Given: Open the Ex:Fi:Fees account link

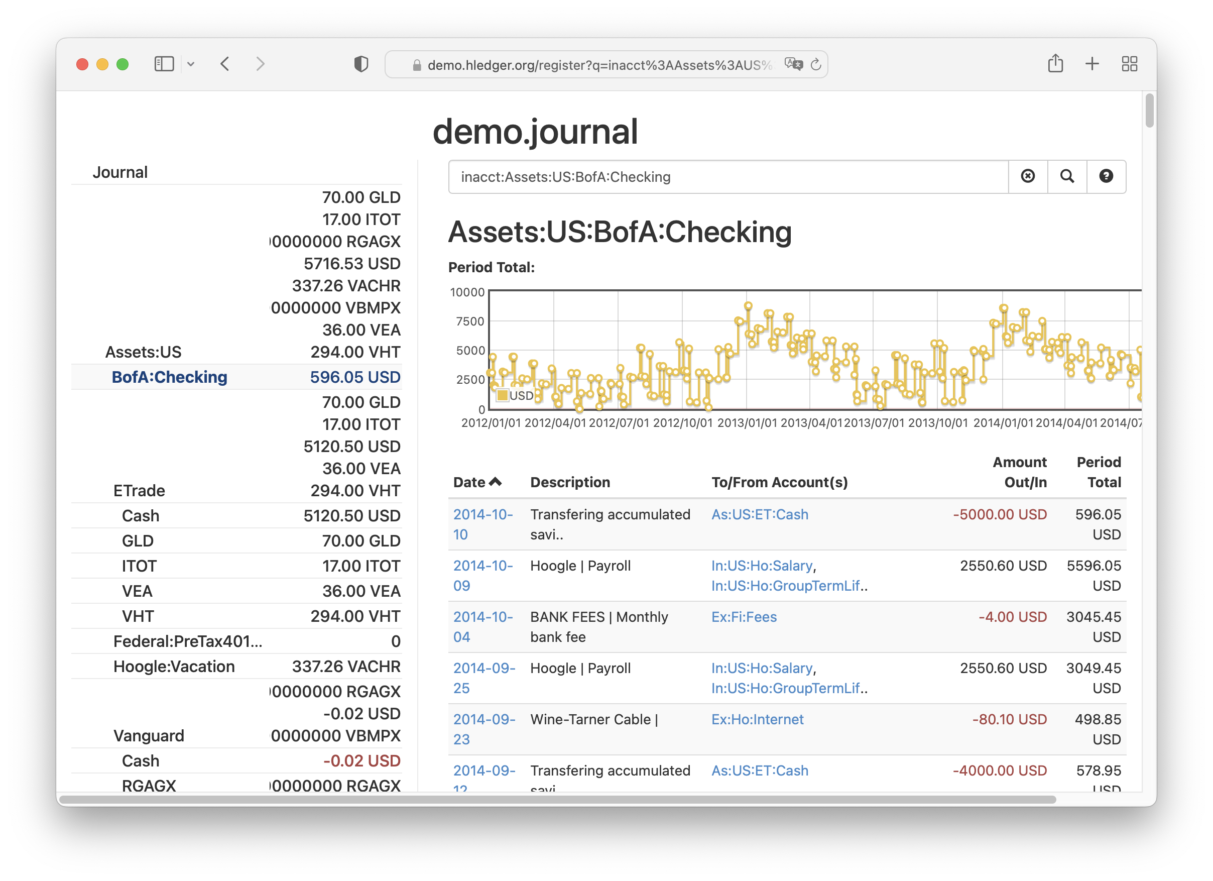Looking at the screenshot, I should pyautogui.click(x=744, y=617).
